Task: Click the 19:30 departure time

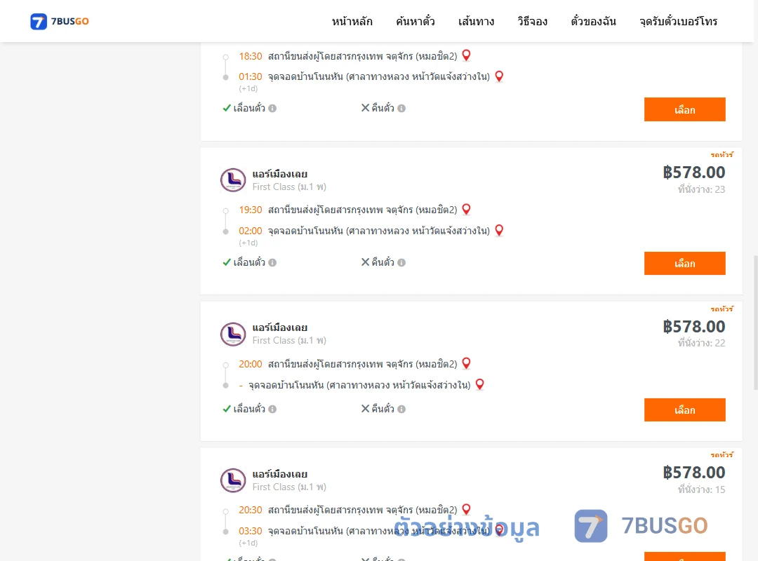Action: (x=251, y=210)
